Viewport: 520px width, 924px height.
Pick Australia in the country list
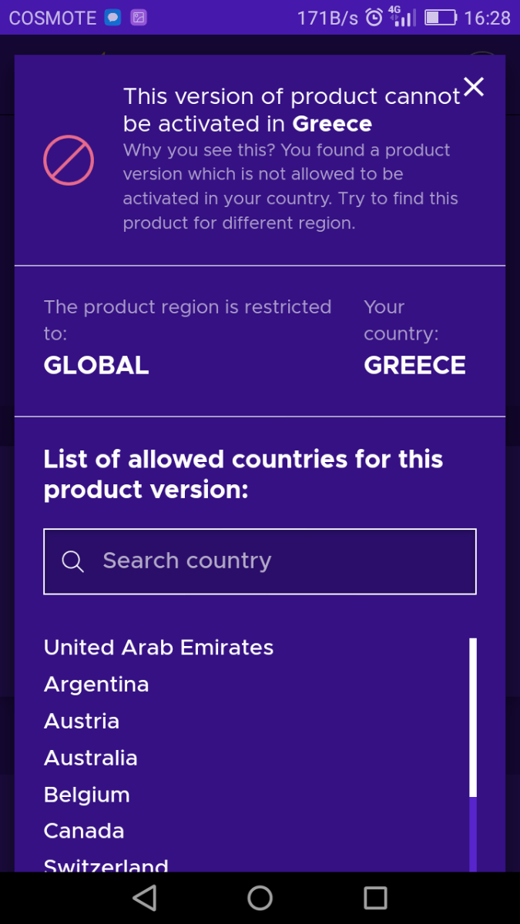pos(91,758)
